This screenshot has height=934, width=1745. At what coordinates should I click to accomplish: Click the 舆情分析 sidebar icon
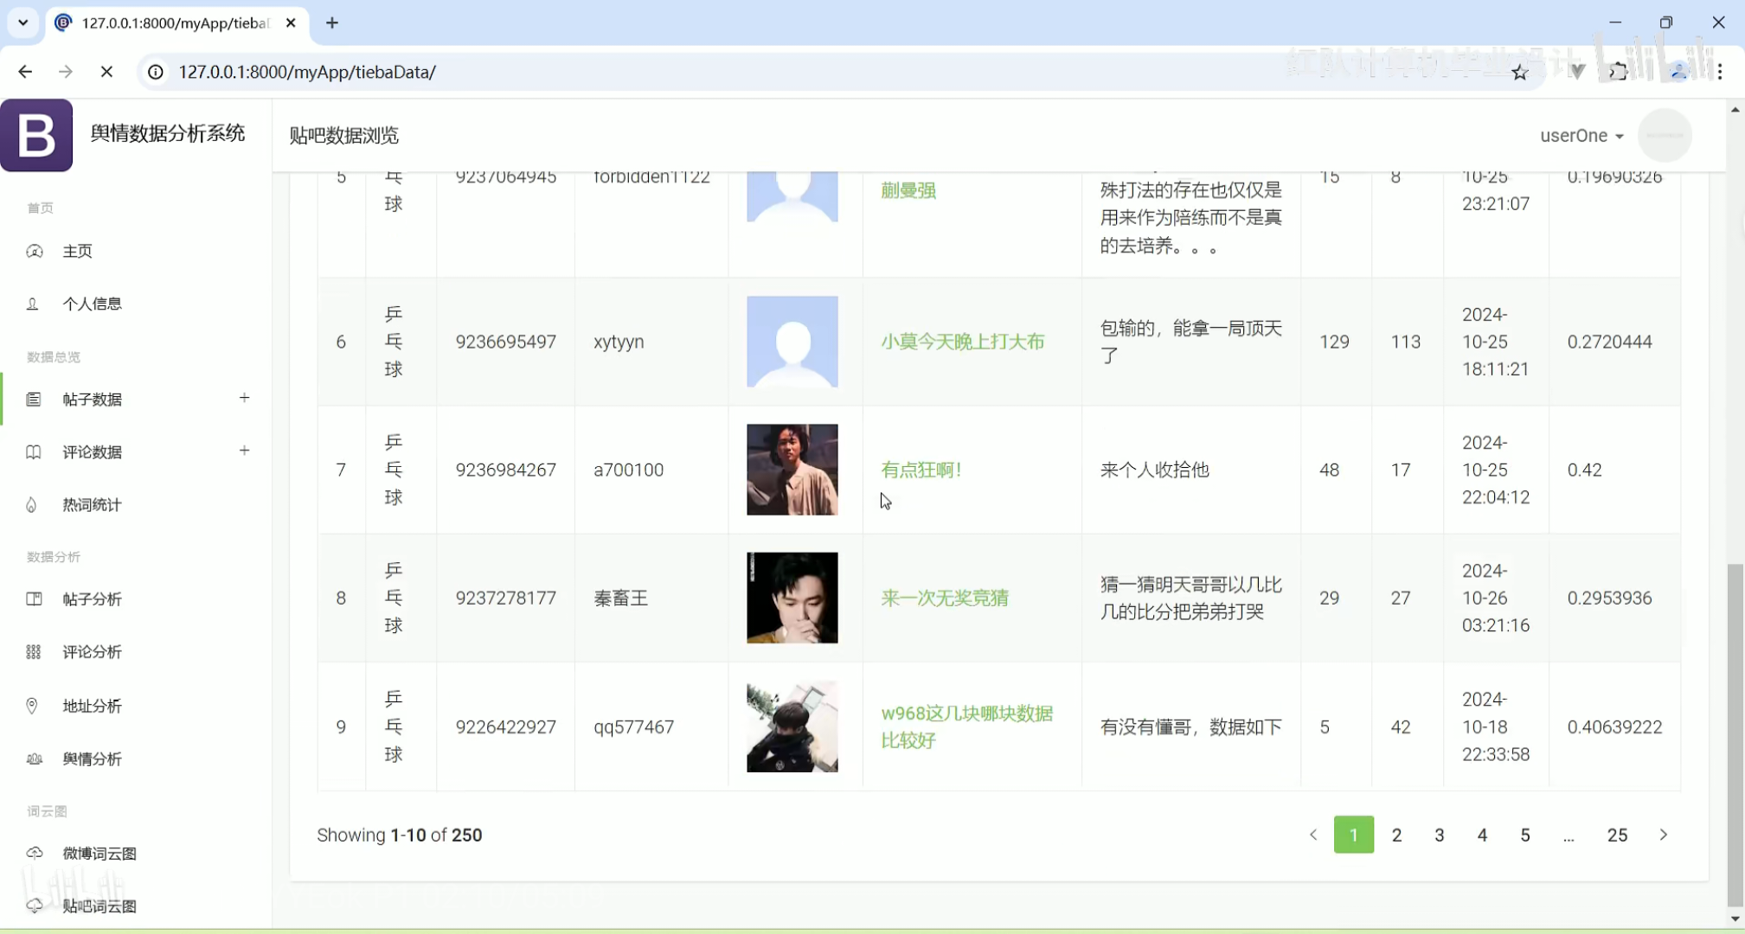[x=35, y=758]
